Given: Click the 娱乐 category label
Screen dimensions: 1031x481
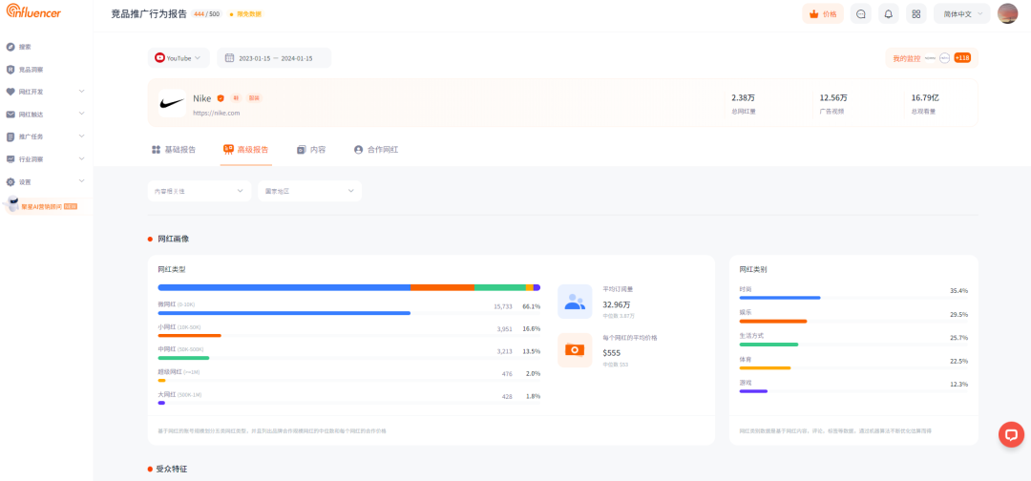Looking at the screenshot, I should point(745,313).
